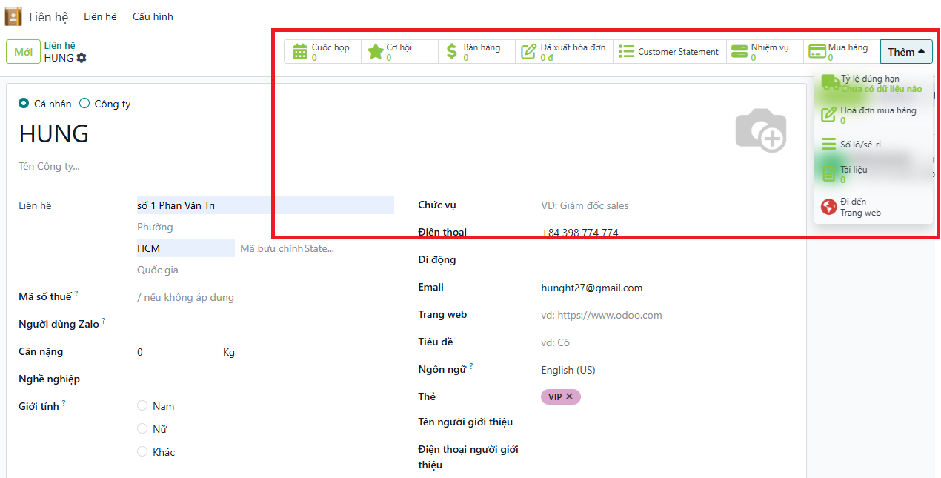Remove the VIP tag with x
This screenshot has height=478, width=941.
pyautogui.click(x=570, y=396)
